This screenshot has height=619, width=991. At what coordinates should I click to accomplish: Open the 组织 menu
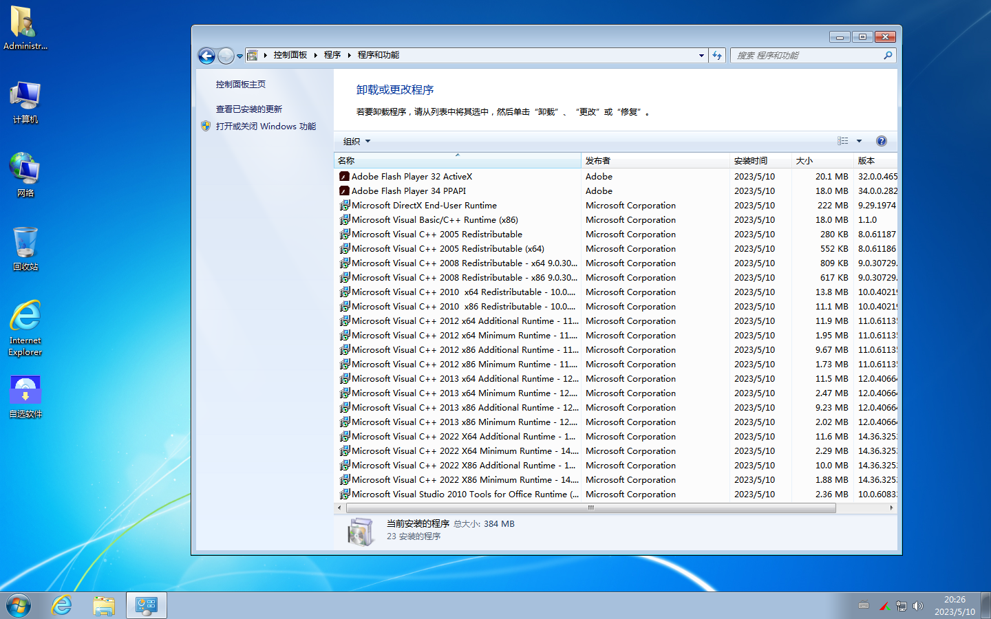[356, 141]
